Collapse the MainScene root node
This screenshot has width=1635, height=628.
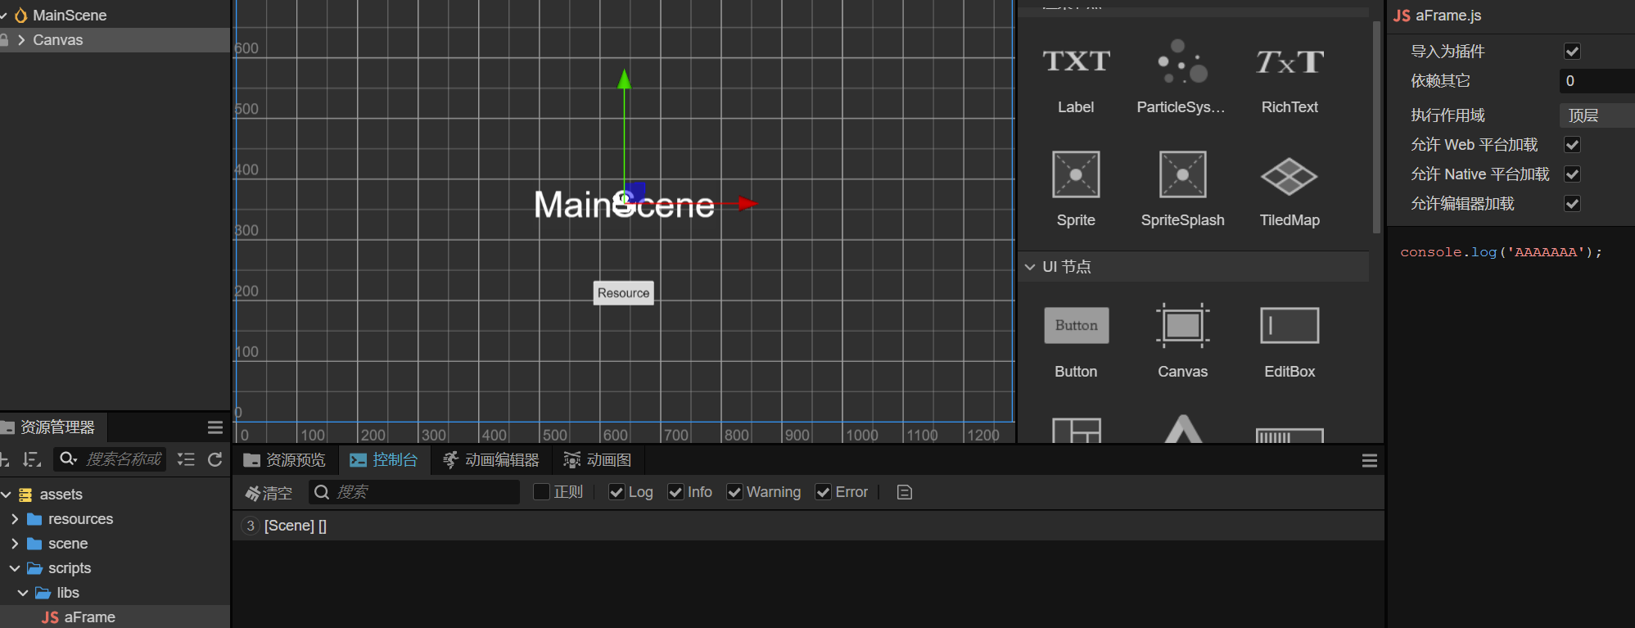pos(4,16)
